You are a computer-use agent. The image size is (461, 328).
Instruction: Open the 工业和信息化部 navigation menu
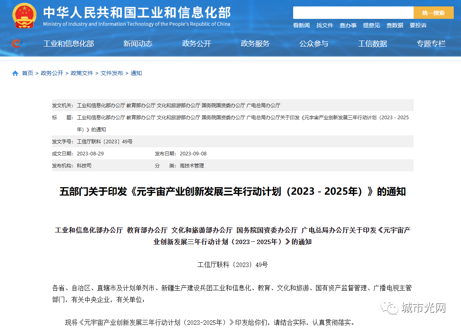(68, 44)
